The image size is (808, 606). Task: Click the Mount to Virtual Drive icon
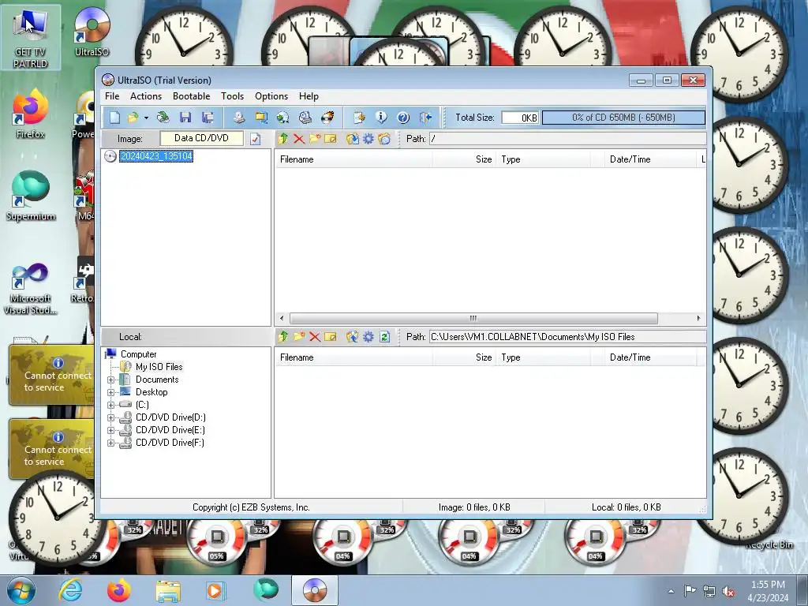(x=305, y=118)
